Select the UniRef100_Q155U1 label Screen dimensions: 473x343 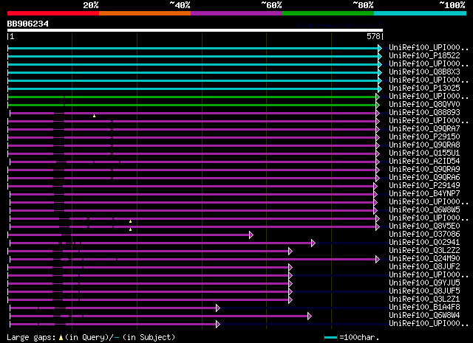point(424,153)
